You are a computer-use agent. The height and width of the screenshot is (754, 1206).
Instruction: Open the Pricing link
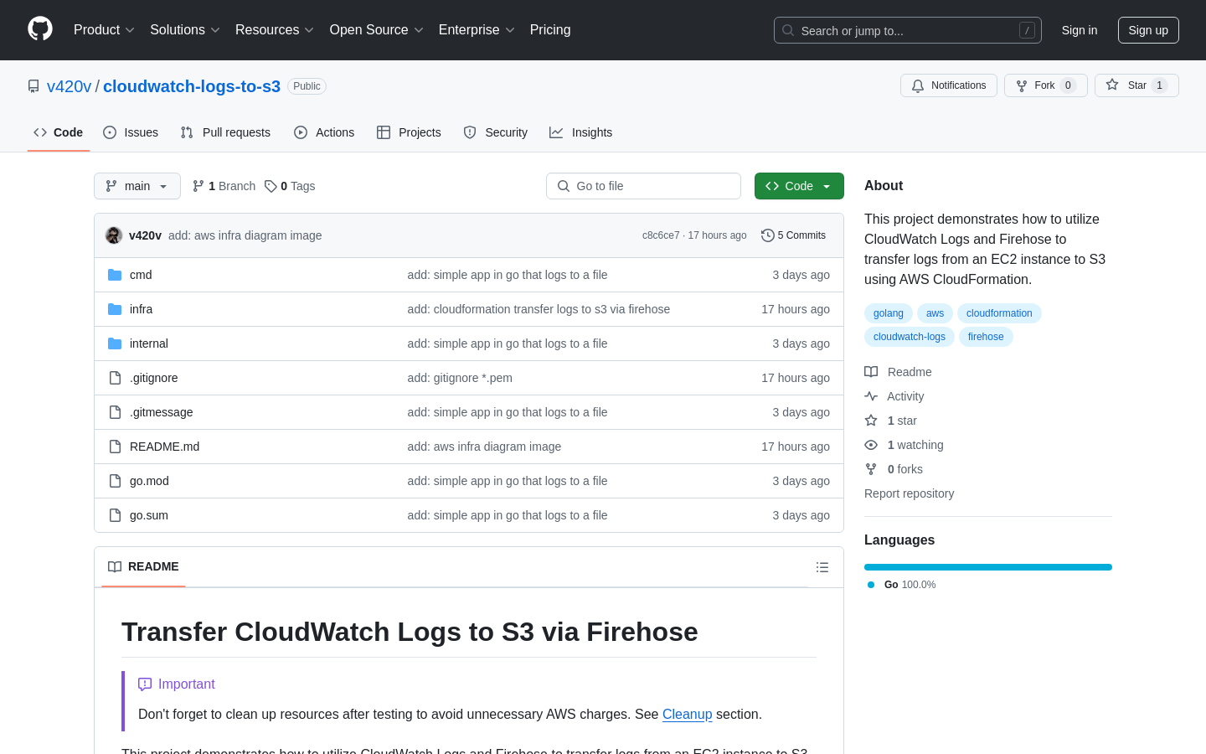click(x=550, y=30)
